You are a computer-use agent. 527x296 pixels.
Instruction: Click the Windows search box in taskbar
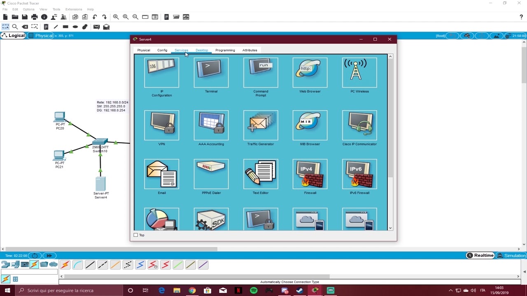(x=69, y=290)
